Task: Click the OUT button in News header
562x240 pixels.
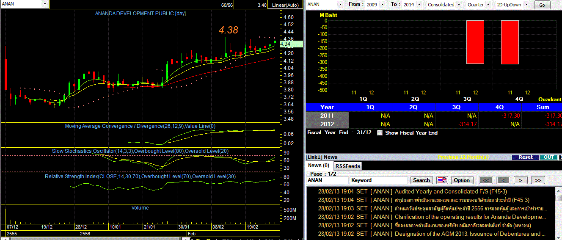Action: (549, 157)
